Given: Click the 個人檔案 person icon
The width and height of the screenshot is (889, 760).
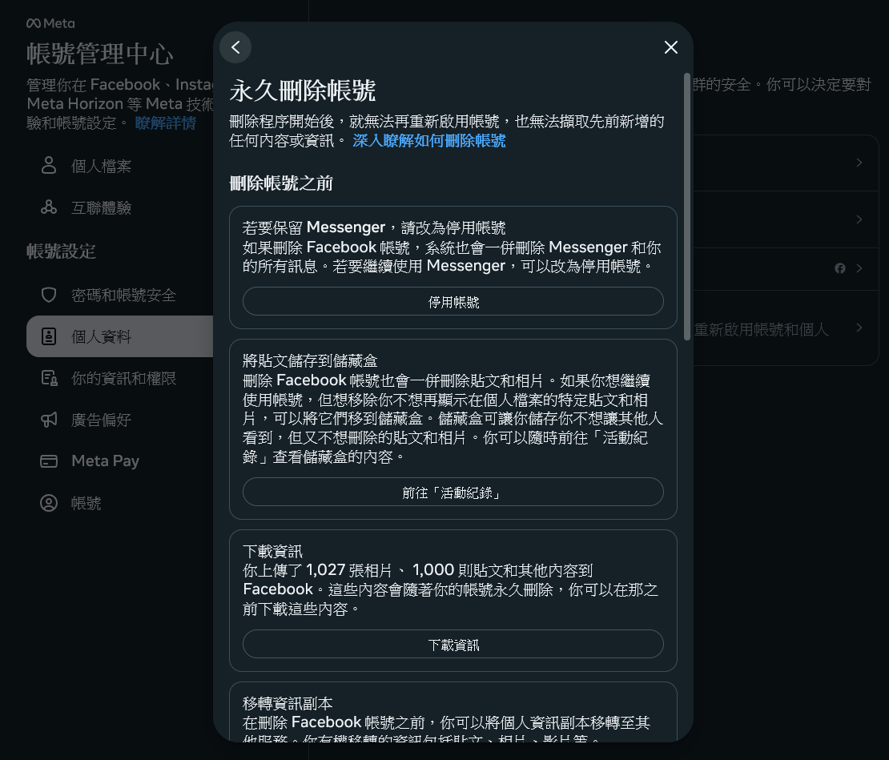Looking at the screenshot, I should pyautogui.click(x=49, y=166).
